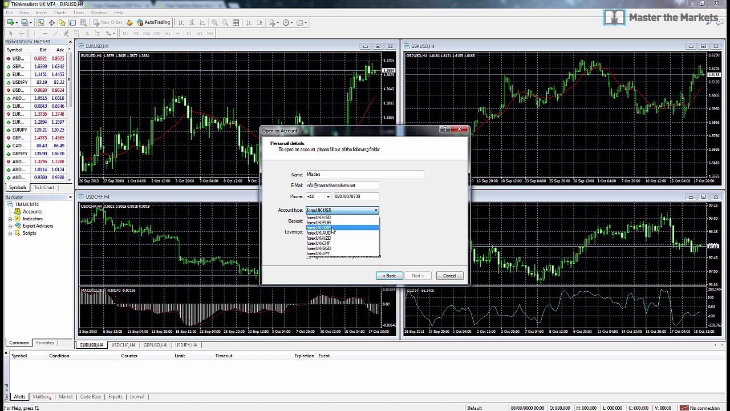Viewport: 730px width, 411px height.
Task: Click the E-Mail input field
Action: click(342, 186)
